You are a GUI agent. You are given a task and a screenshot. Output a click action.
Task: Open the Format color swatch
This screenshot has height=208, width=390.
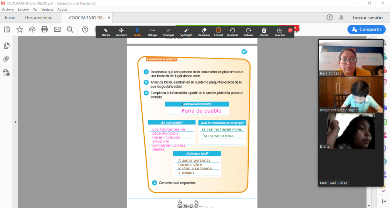(218, 32)
